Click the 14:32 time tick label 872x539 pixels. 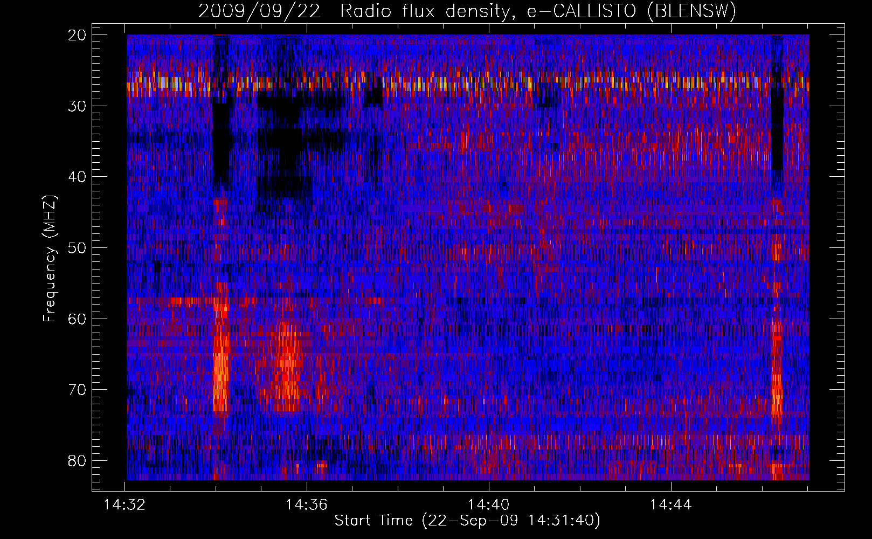tap(124, 505)
